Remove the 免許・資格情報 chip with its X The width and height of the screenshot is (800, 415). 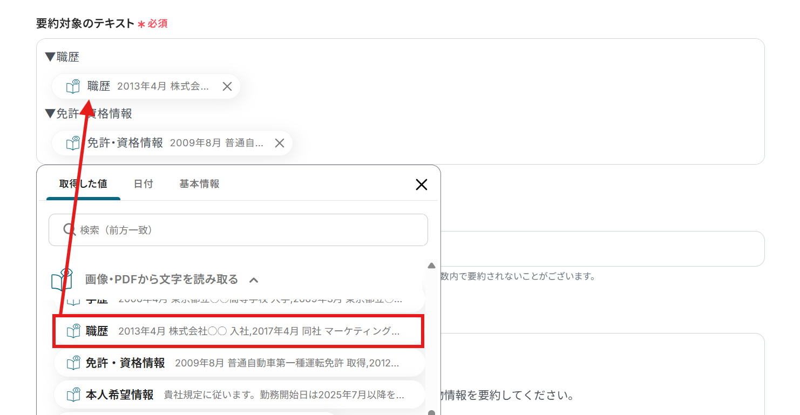[279, 143]
